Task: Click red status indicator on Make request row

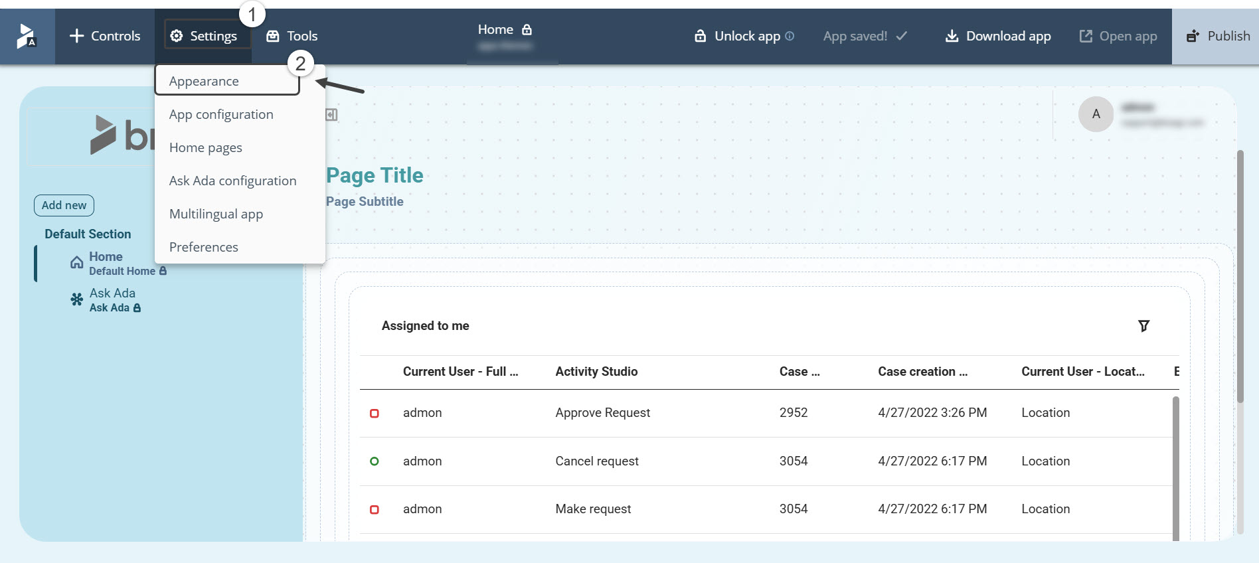Action: 375,510
